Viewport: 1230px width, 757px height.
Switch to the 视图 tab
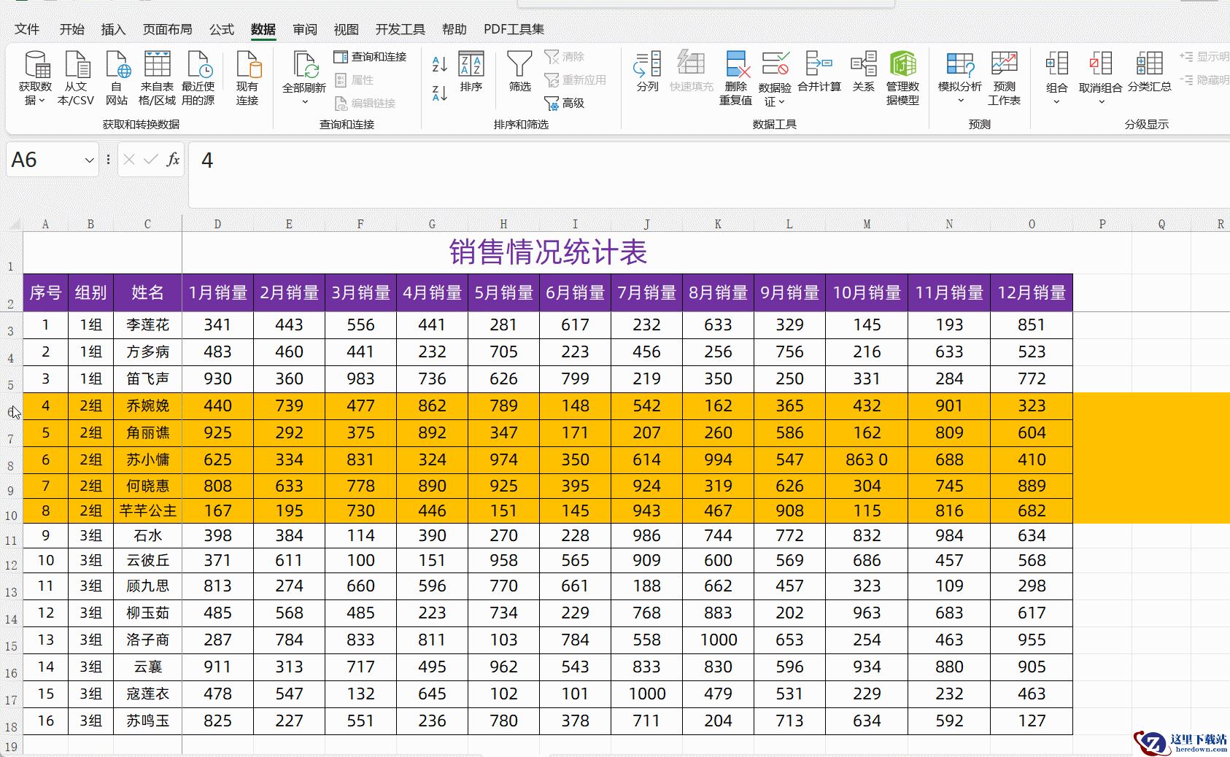pos(346,29)
